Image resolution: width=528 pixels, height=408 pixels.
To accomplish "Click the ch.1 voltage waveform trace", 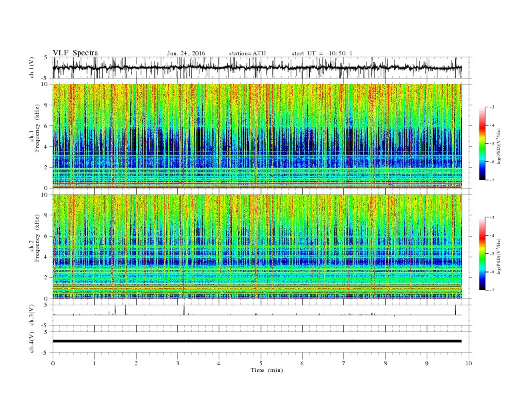I will tap(257, 67).
